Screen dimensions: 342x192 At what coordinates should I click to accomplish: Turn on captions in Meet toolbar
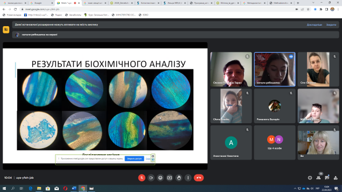pos(160,178)
